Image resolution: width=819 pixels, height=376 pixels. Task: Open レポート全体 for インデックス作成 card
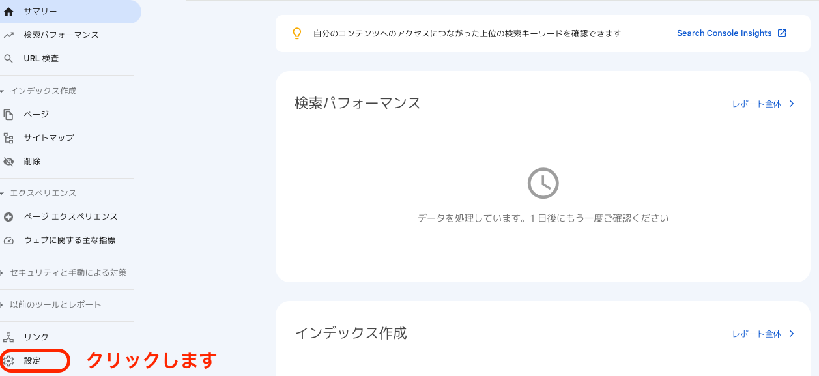[x=763, y=334]
